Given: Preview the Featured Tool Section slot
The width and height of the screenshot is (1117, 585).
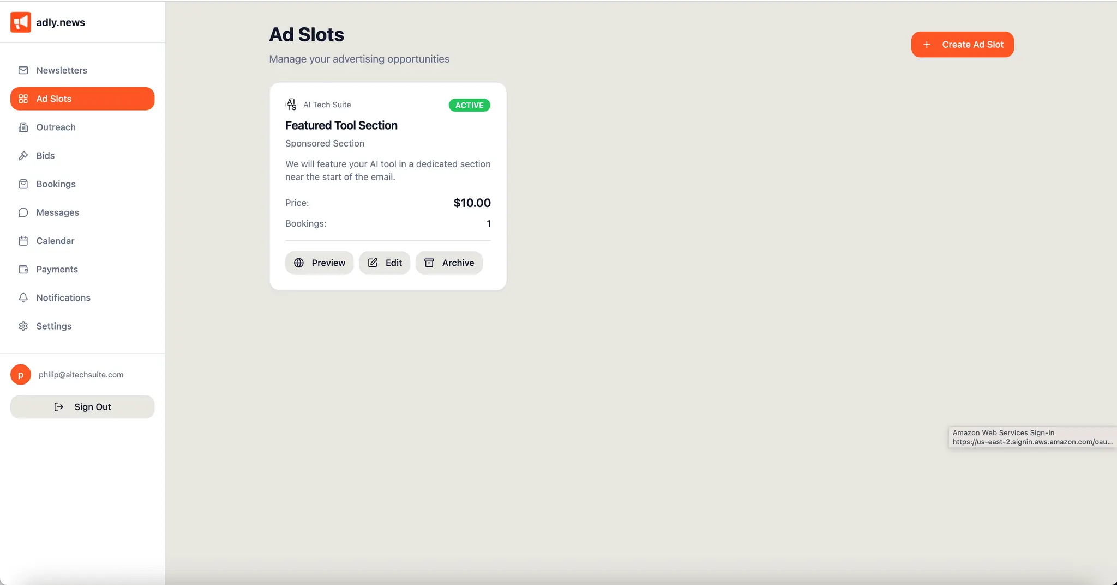Looking at the screenshot, I should (319, 263).
